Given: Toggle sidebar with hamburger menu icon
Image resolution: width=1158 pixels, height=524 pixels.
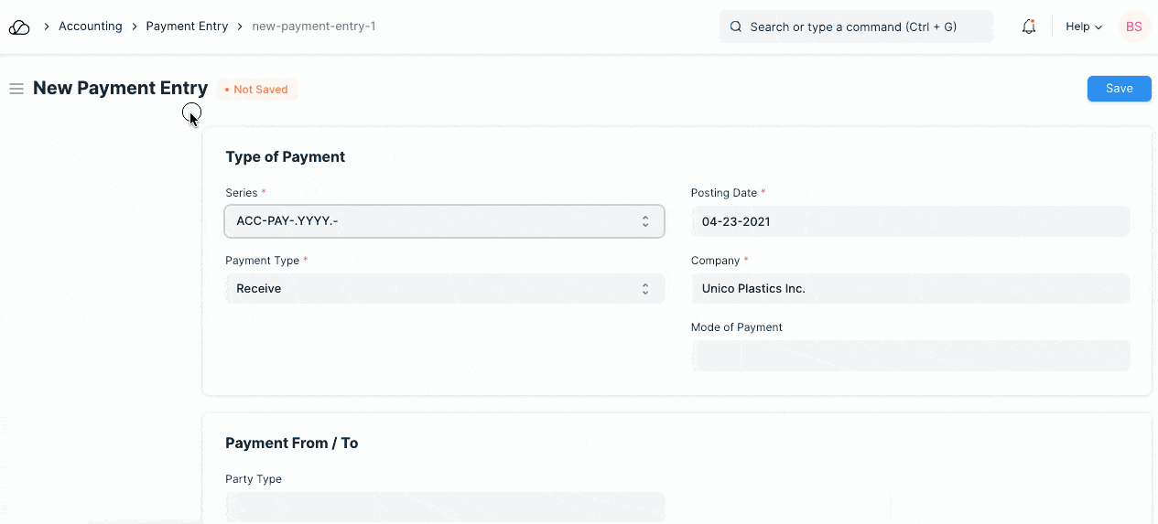Looking at the screenshot, I should [x=16, y=89].
